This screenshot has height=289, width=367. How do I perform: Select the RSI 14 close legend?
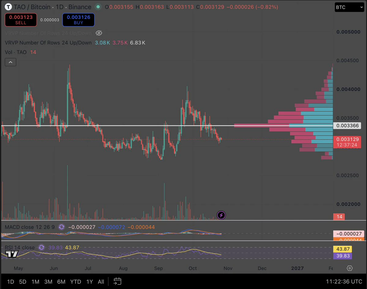(x=20, y=247)
